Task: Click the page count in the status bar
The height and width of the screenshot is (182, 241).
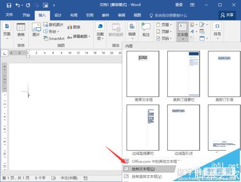Action: tap(16, 178)
